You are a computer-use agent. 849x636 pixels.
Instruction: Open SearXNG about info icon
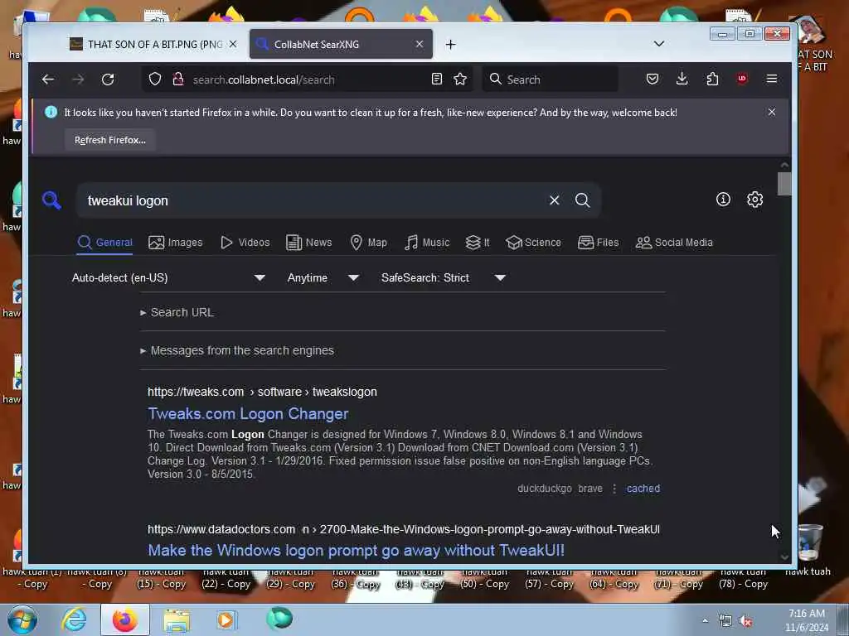(x=723, y=200)
